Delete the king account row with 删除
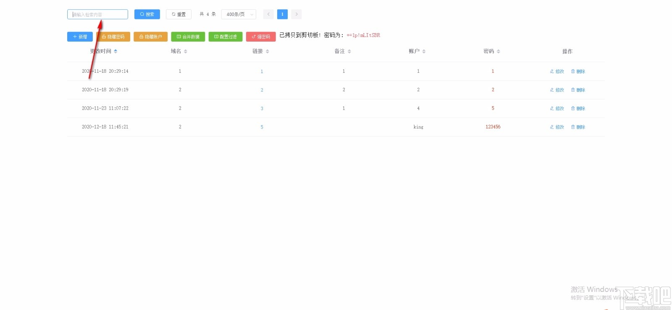Viewport: 672px width, 310px height. (578, 127)
